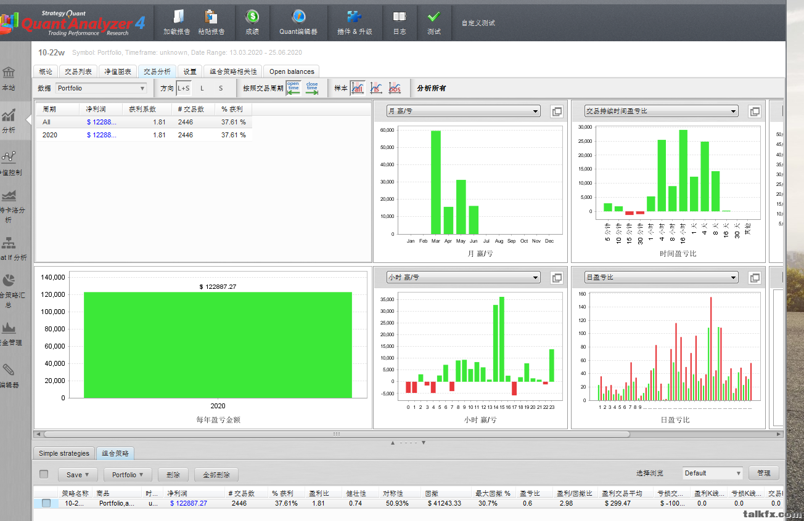Select the 分析 sidebar icon

pyautogui.click(x=9, y=121)
